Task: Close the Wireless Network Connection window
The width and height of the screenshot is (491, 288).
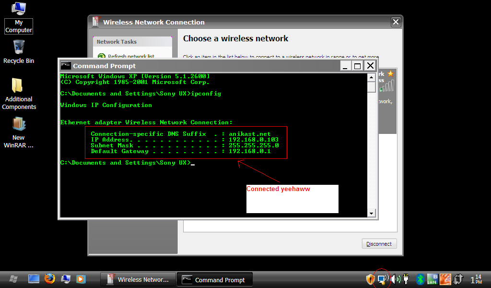Action: (x=396, y=22)
